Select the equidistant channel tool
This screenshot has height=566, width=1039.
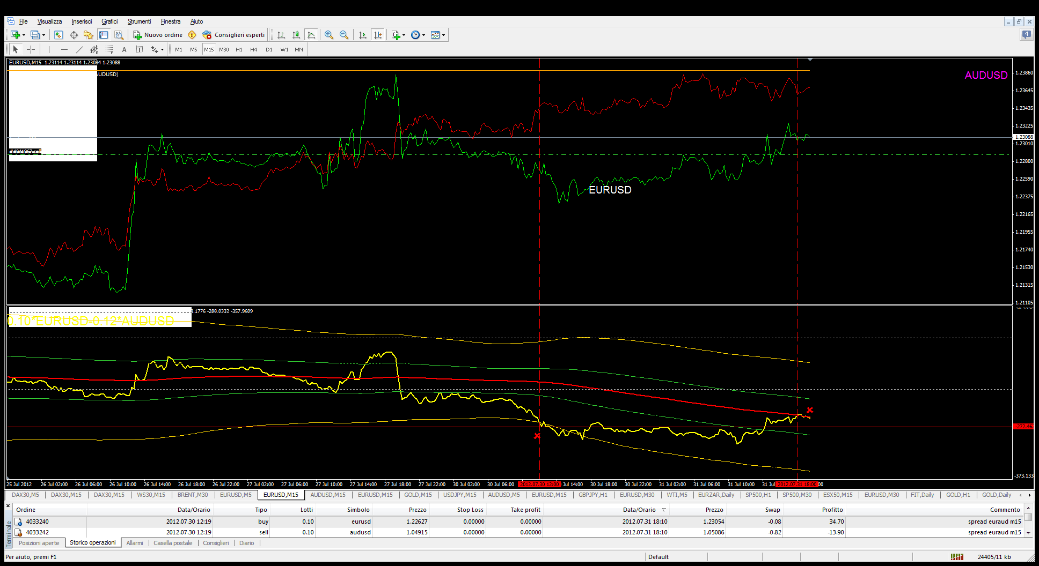coord(94,49)
